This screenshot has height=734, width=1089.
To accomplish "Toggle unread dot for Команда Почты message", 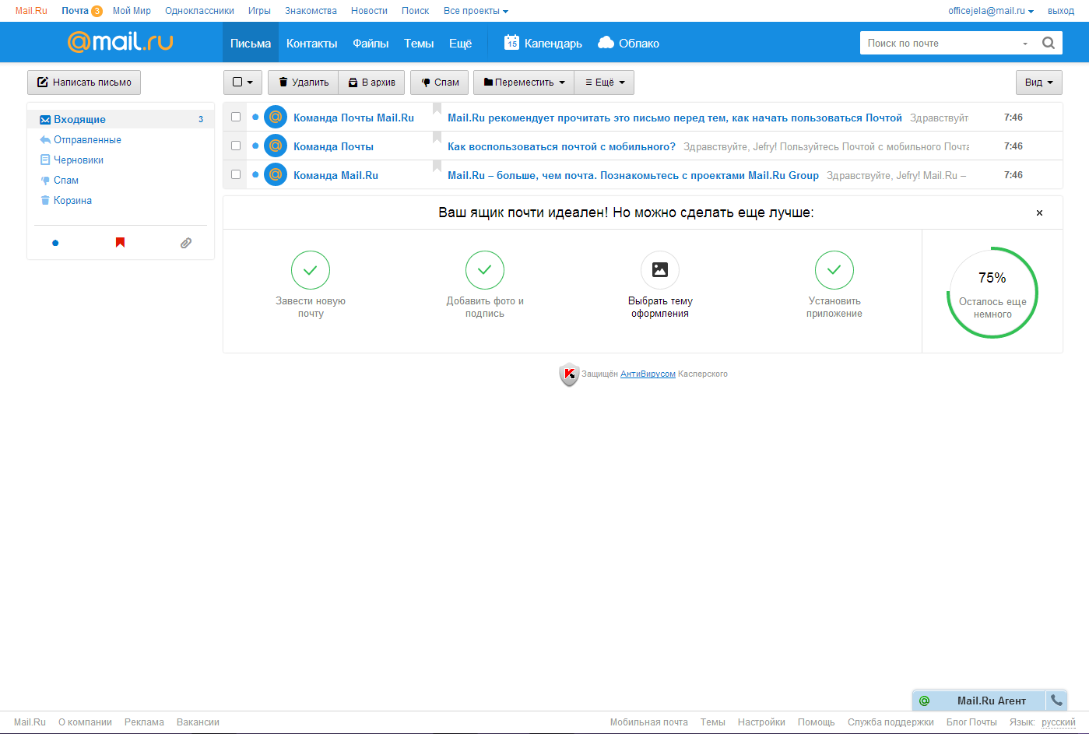I will [255, 146].
